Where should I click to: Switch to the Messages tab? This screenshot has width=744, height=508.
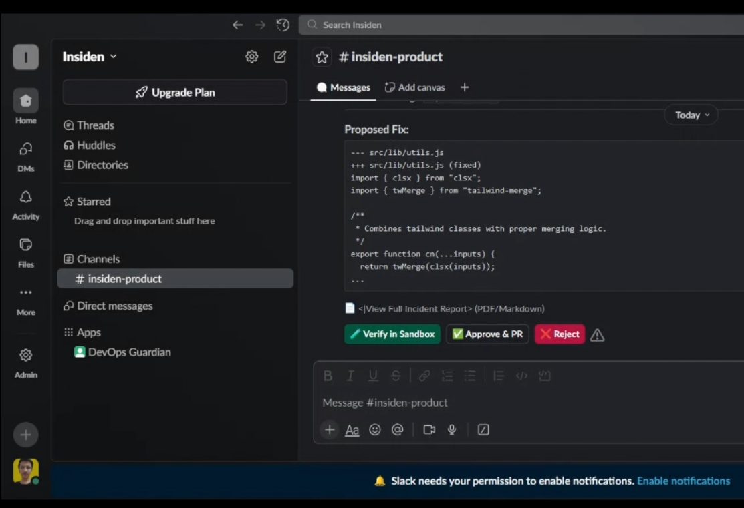343,87
